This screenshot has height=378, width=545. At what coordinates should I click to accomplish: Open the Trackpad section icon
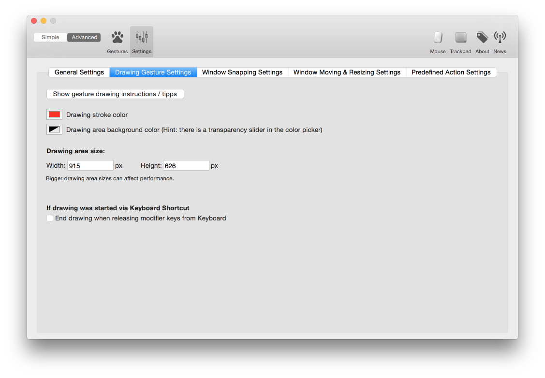[460, 38]
